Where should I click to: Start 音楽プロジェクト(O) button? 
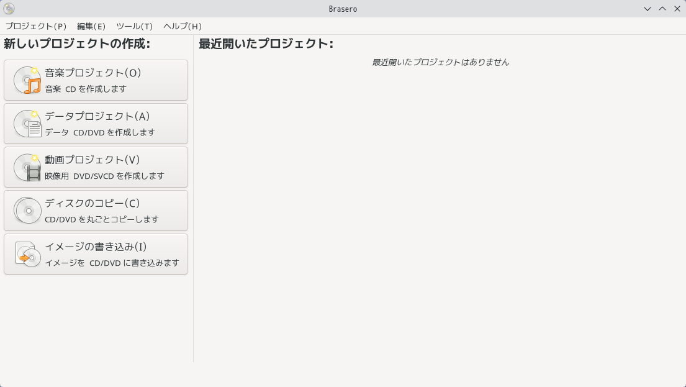[96, 80]
